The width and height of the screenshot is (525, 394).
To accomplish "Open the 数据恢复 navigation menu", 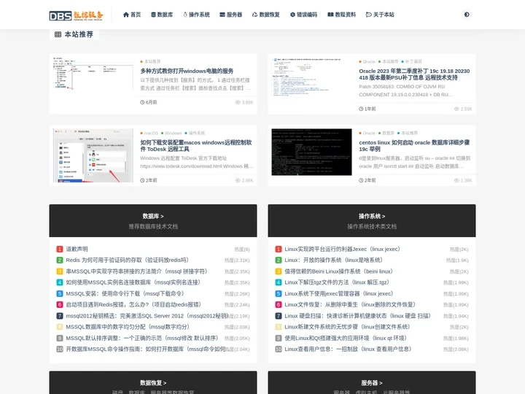I will pyautogui.click(x=266, y=15).
